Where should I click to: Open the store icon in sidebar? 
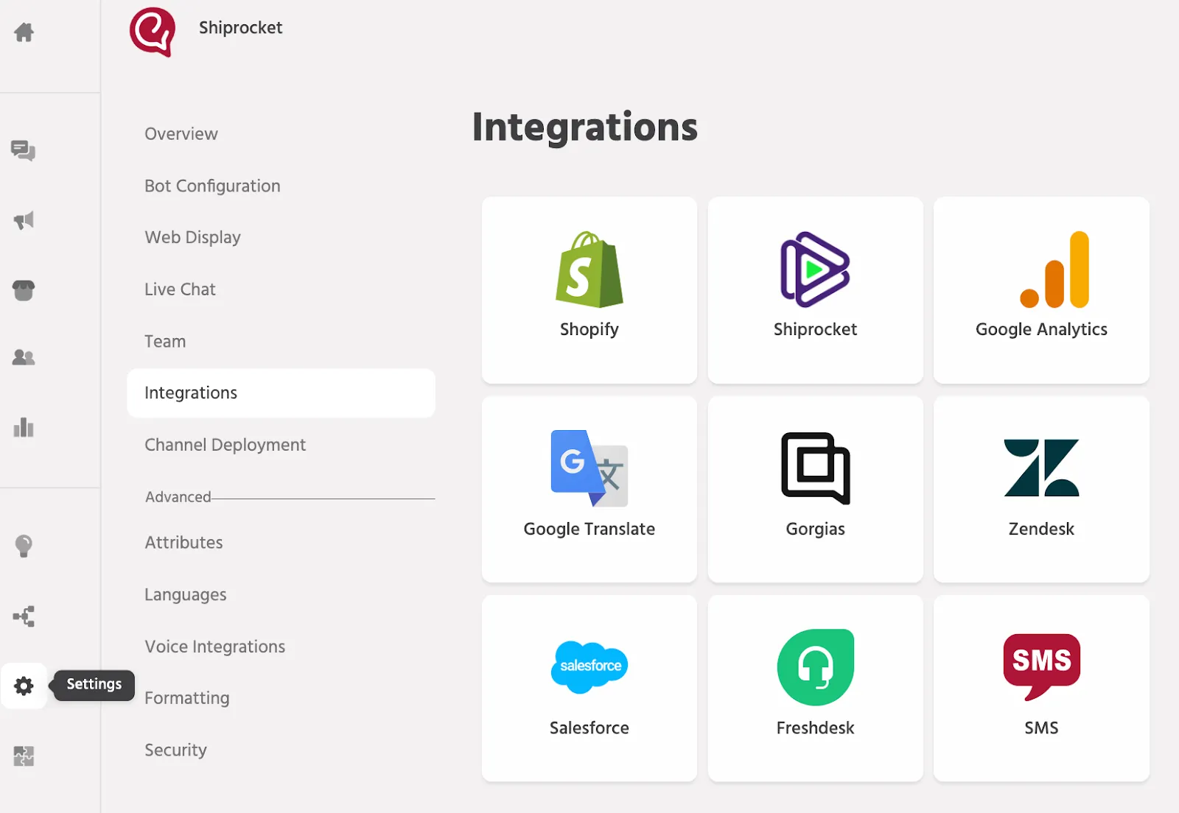pyautogui.click(x=24, y=290)
